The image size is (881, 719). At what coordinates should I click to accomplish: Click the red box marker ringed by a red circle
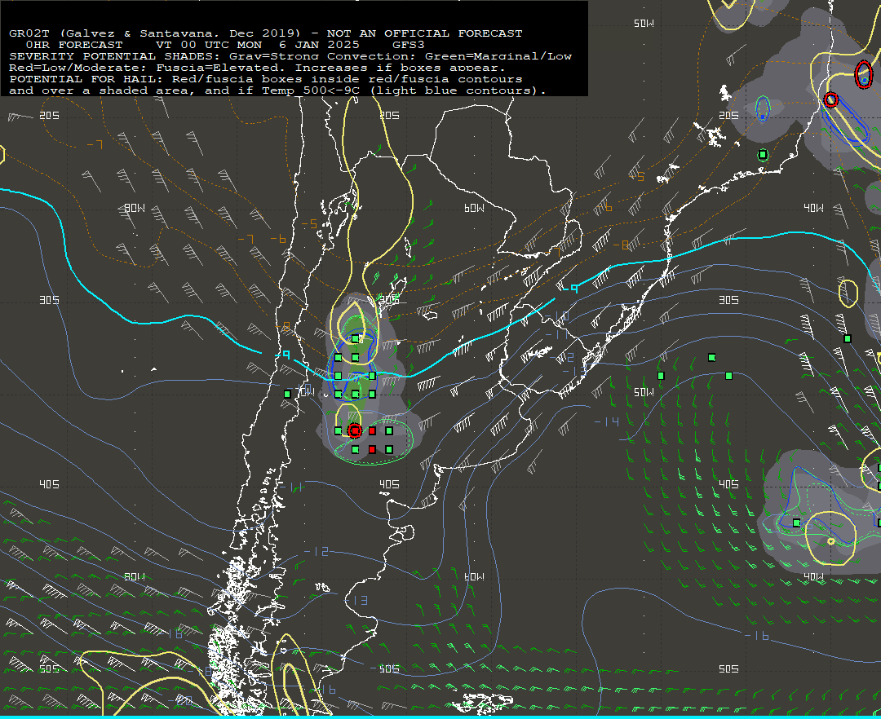[355, 430]
